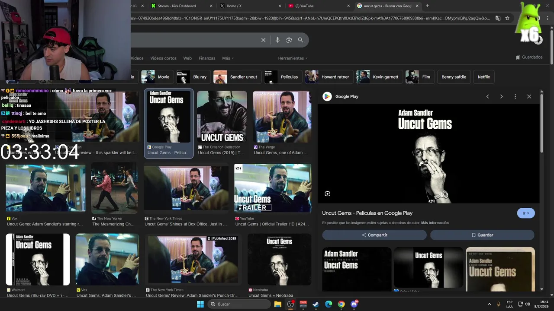Select the Film filter chip
This screenshot has height=311, width=554.
click(420, 77)
